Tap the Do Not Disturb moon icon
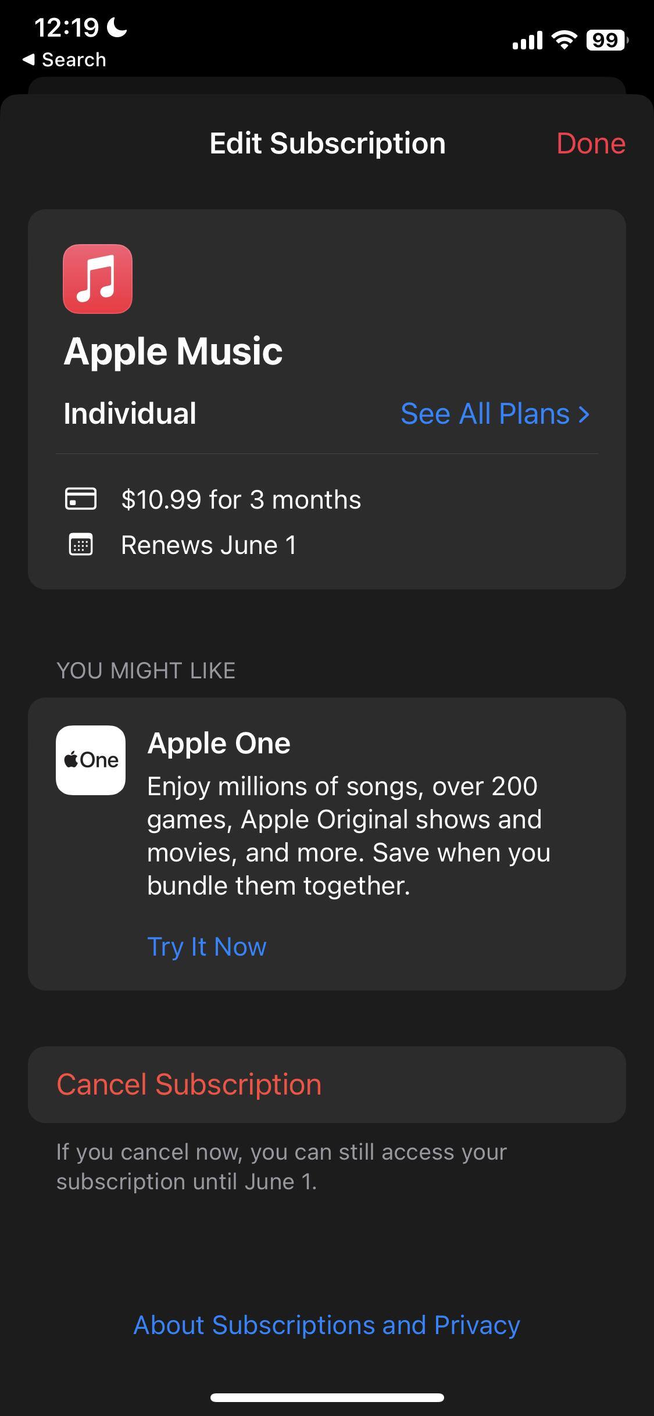Screen dimensions: 654x1416 click(x=117, y=27)
